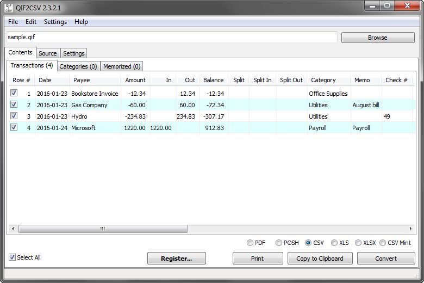Click the horizontal scrollbar thumb
Viewport: 424px width, 283px height.
(x=103, y=229)
